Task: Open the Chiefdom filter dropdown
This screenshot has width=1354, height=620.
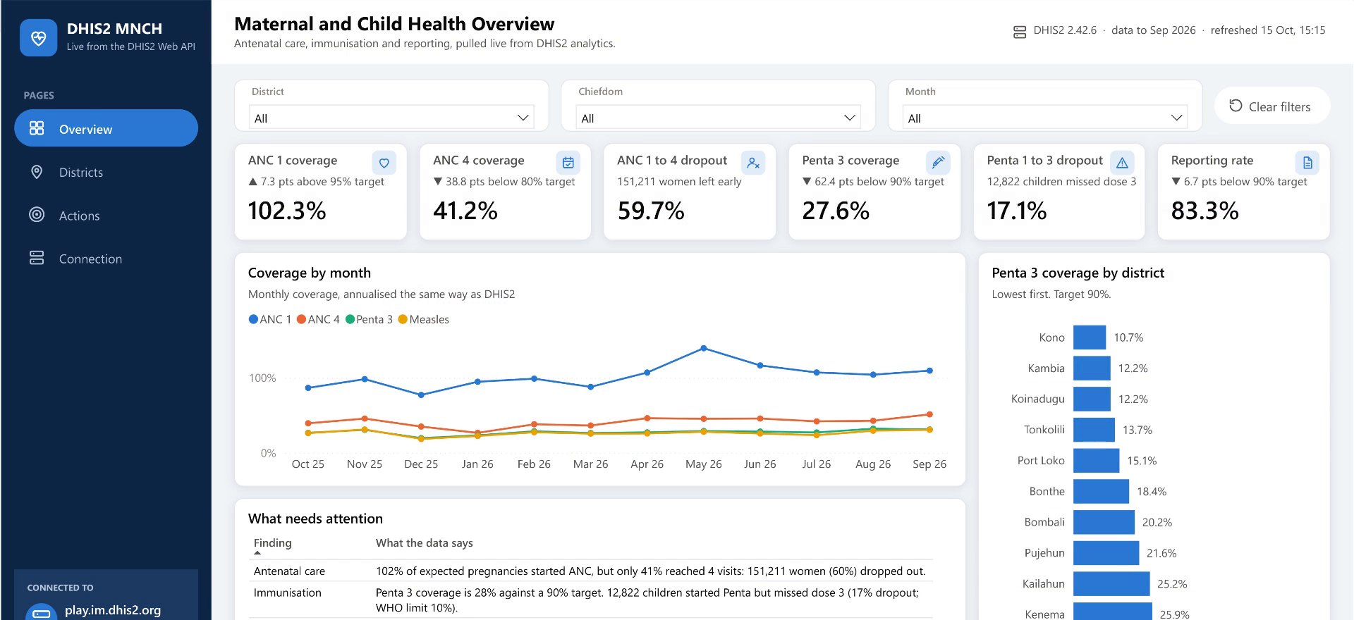Action: (x=718, y=118)
